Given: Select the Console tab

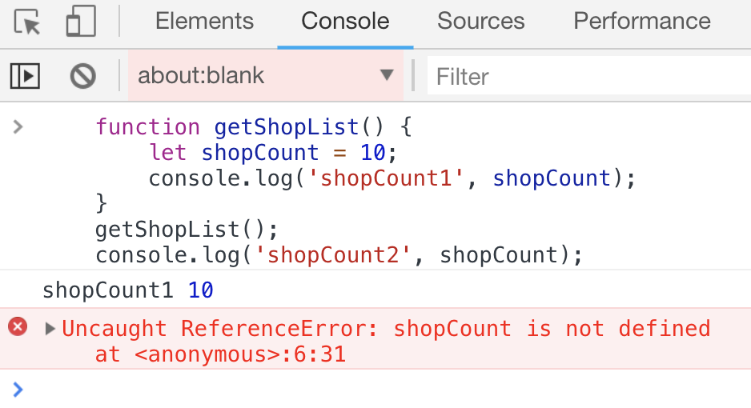Looking at the screenshot, I should pos(345,22).
